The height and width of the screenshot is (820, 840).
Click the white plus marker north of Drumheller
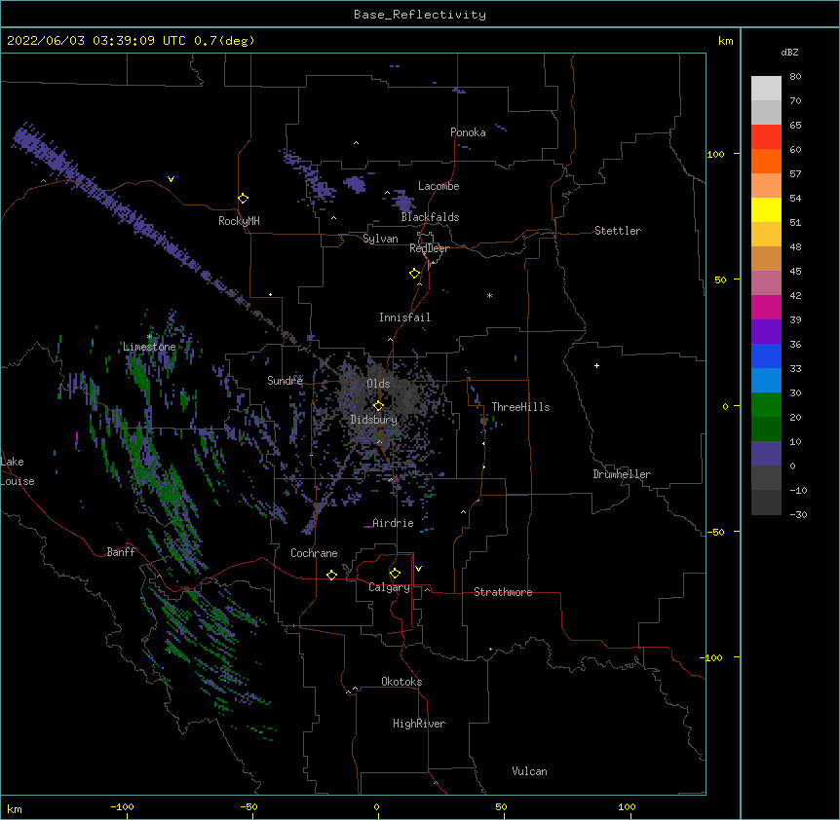[x=596, y=365]
